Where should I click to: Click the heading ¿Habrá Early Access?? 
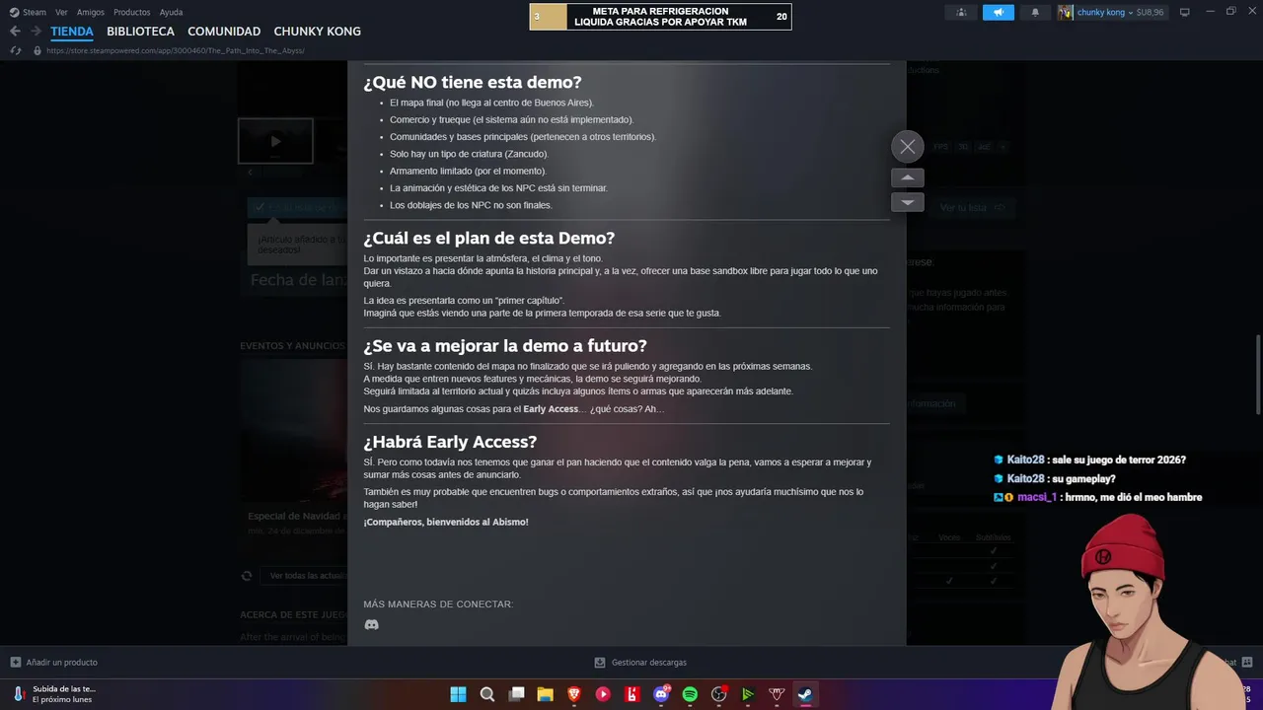coord(450,442)
